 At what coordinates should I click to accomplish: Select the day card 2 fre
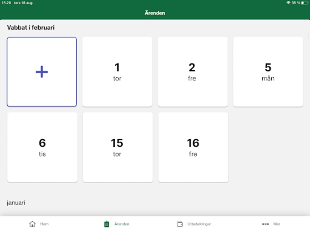click(x=193, y=72)
